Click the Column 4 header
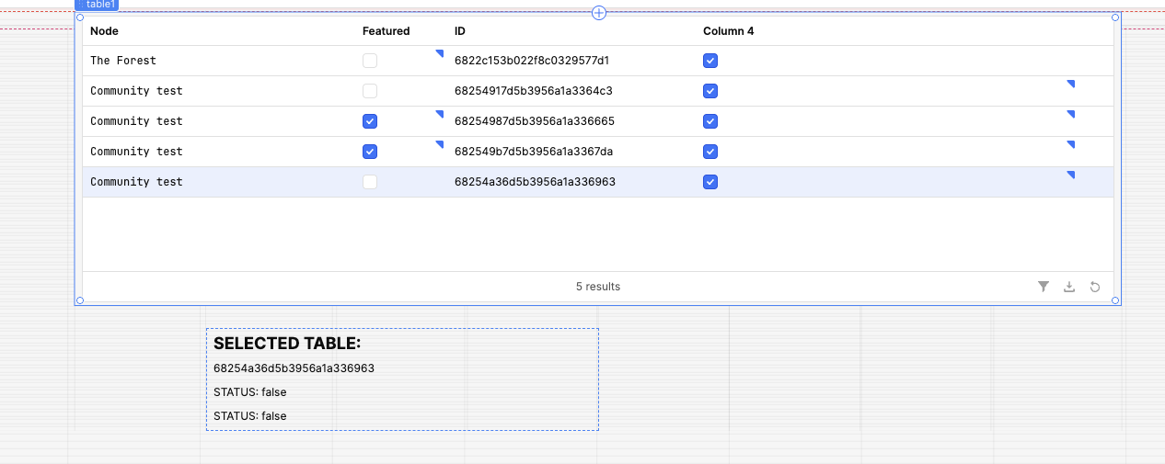The image size is (1165, 464). click(729, 31)
